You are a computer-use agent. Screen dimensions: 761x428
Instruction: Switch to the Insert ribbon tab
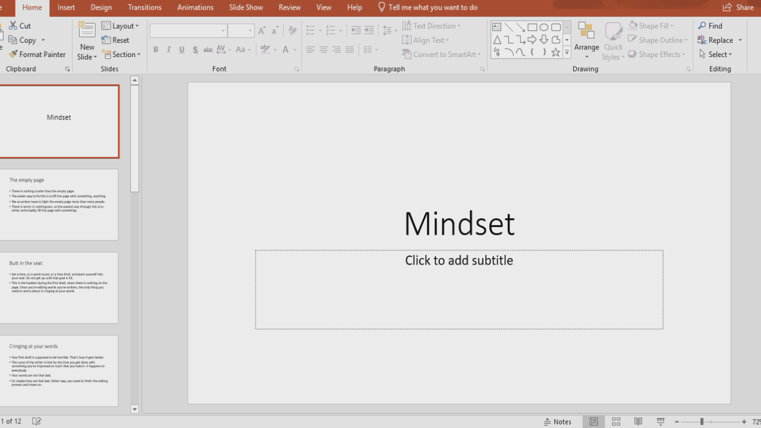65,7
